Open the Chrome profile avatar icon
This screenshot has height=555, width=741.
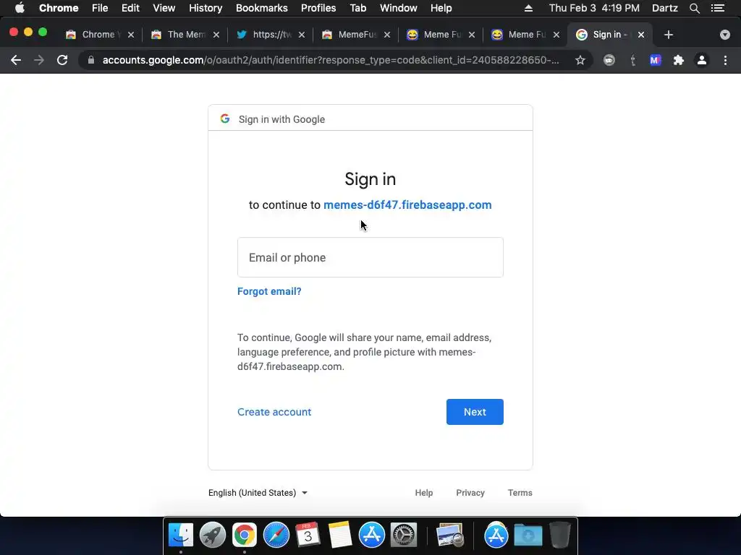[702, 60]
